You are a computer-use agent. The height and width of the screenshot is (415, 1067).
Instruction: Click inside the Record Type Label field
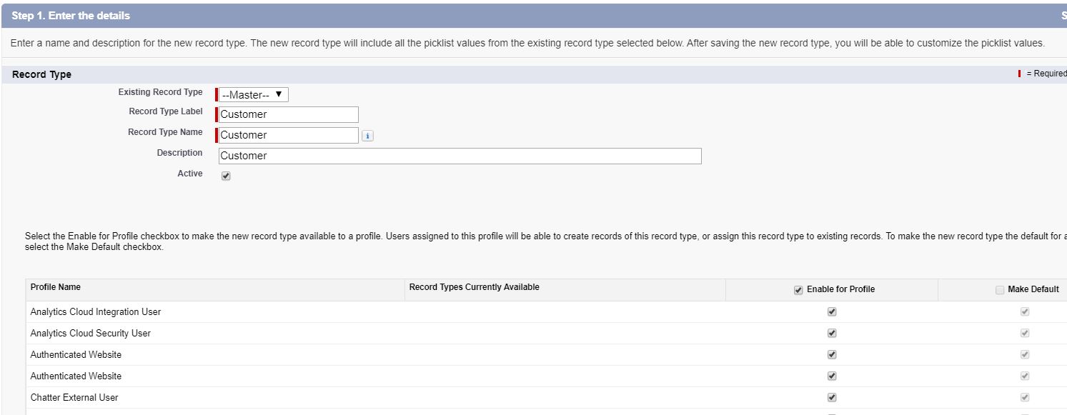click(286, 114)
